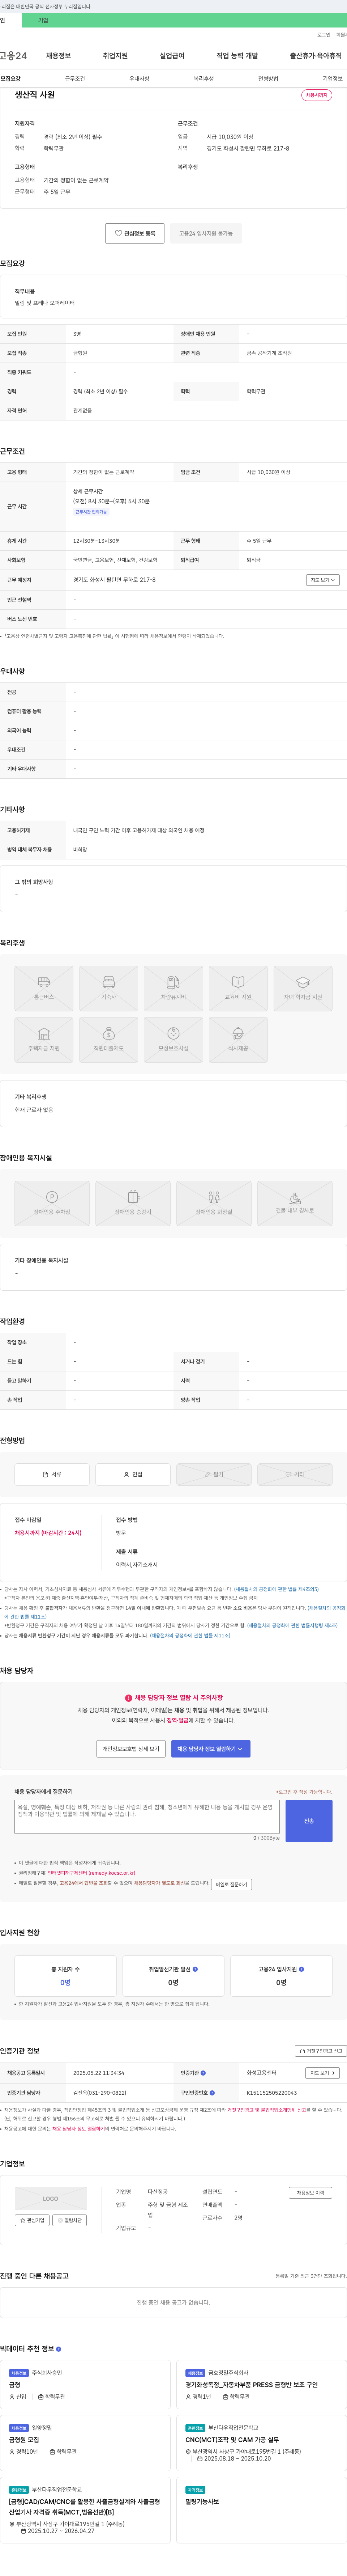Image resolution: width=347 pixels, height=2576 pixels.
Task: Click 고용24 입사지원 불가능 button
Action: point(206,233)
